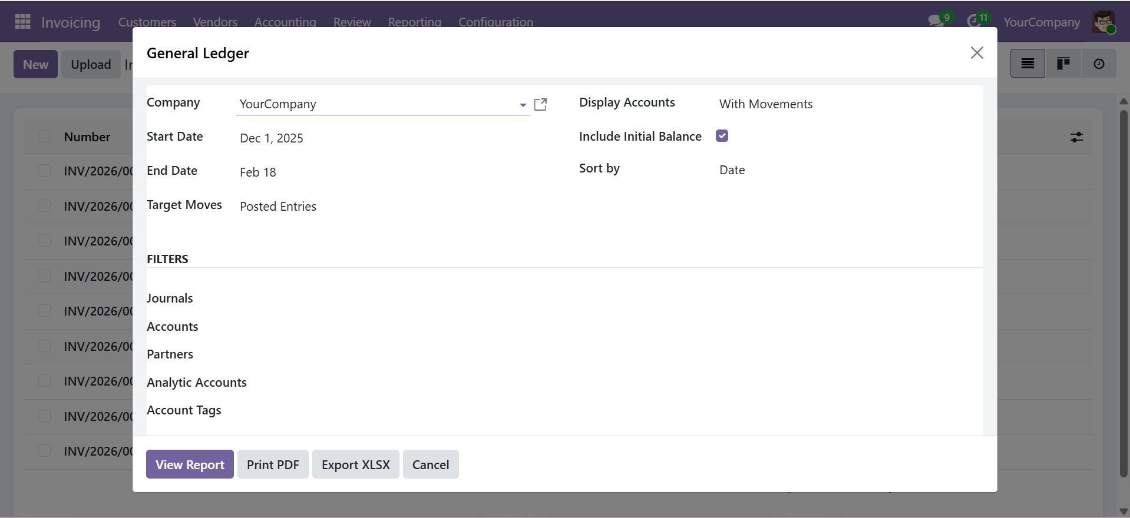Switch to kanban view icon
Viewport: 1130px width, 518px height.
click(x=1063, y=64)
